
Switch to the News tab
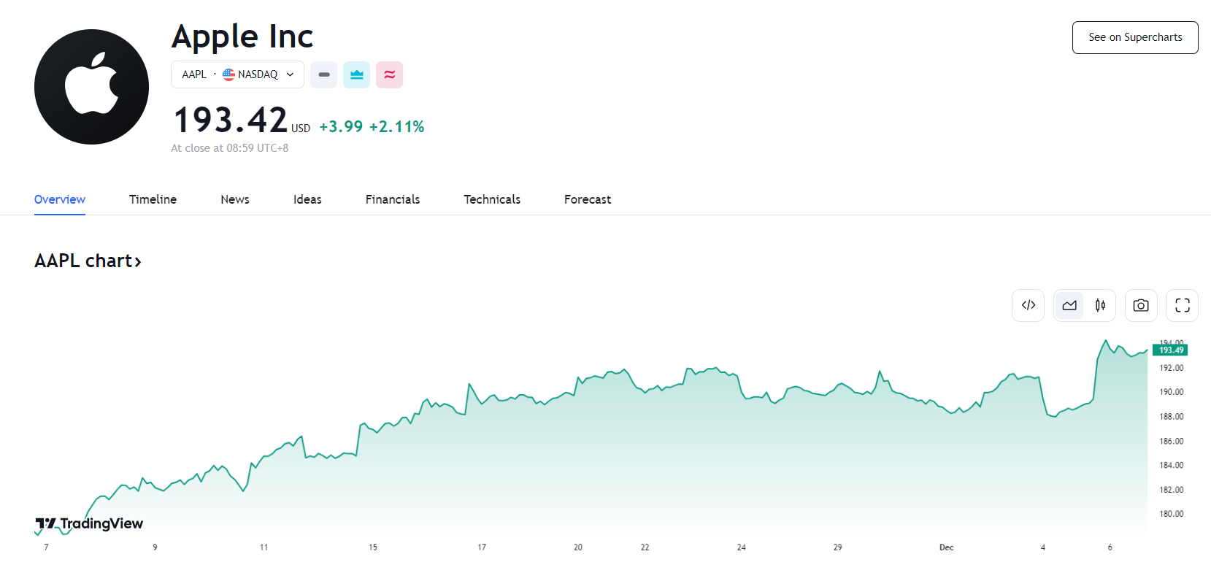(x=235, y=199)
